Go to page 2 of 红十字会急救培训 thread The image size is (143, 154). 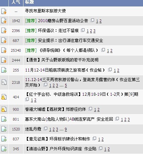35,100
